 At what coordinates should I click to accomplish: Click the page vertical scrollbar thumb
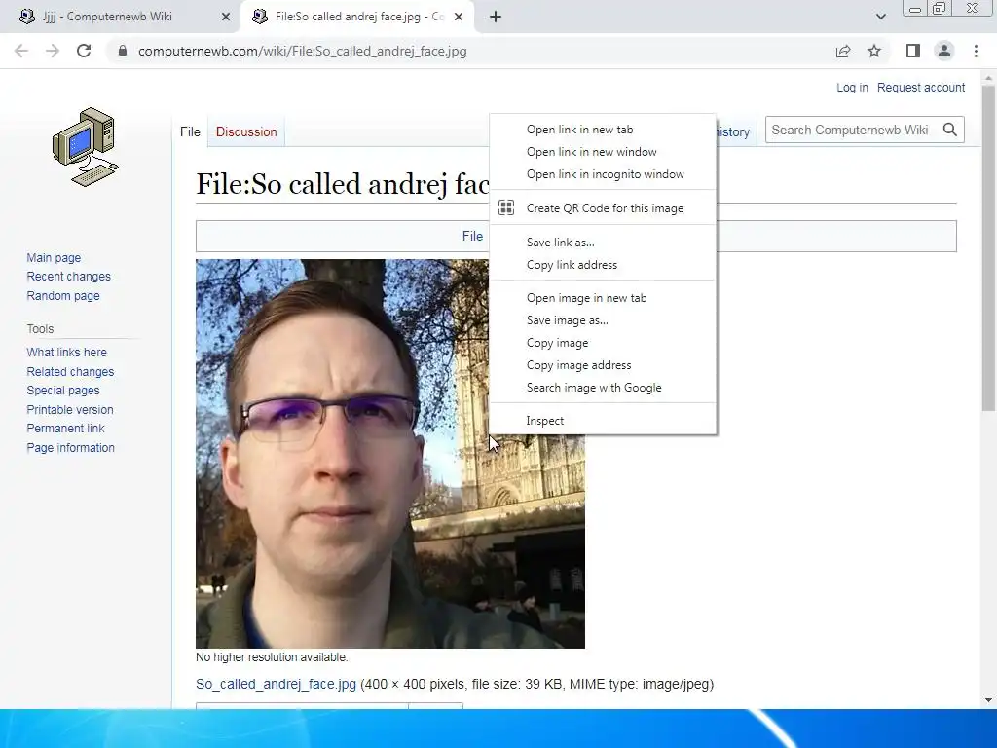click(x=988, y=248)
